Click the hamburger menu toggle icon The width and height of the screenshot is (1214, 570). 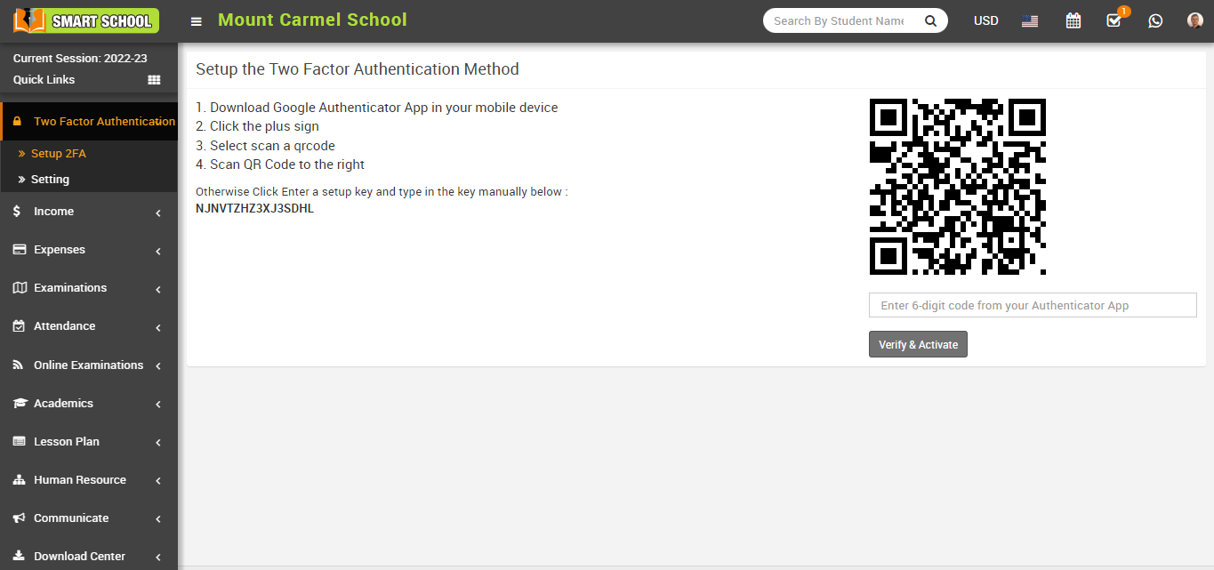pyautogui.click(x=197, y=21)
